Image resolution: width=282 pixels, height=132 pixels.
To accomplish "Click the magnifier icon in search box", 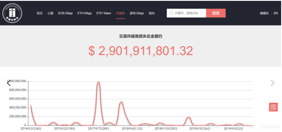I will point(171,13).
